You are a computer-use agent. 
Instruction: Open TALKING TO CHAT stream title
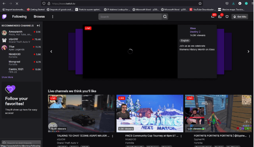click(x=83, y=136)
